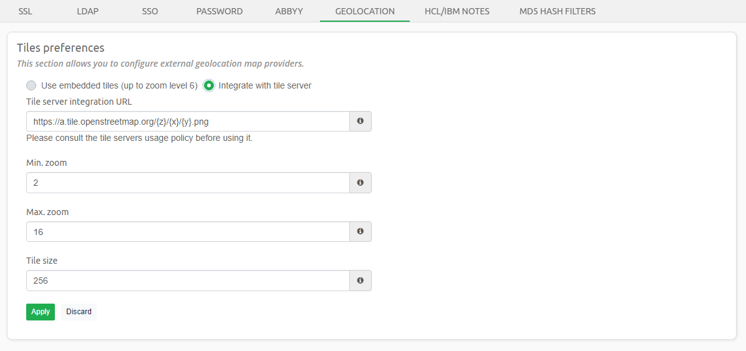Screen dimensions: 746x351
Task: Select the GEOLOCATION tab
Action: tap(365, 11)
